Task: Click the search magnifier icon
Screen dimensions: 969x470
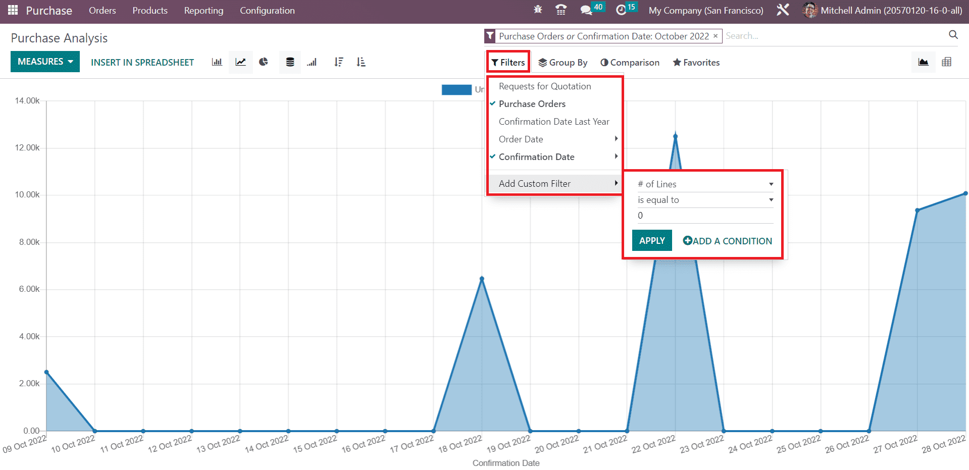Action: 953,35
